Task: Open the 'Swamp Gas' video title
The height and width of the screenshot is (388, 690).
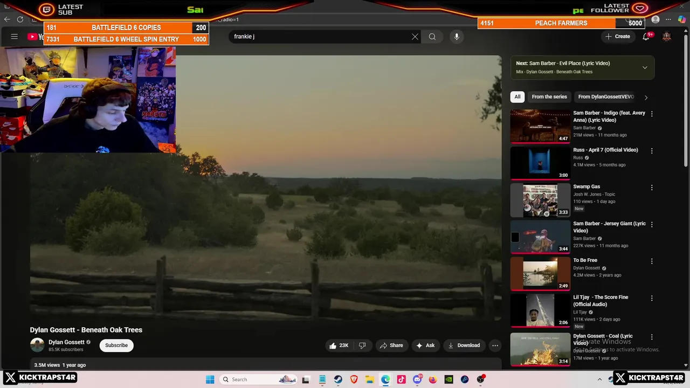Action: click(x=586, y=186)
